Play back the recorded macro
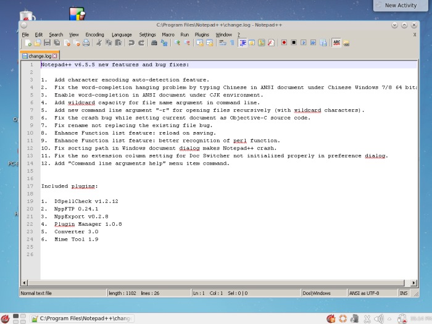The height and width of the screenshot is (324, 432). 304,43
